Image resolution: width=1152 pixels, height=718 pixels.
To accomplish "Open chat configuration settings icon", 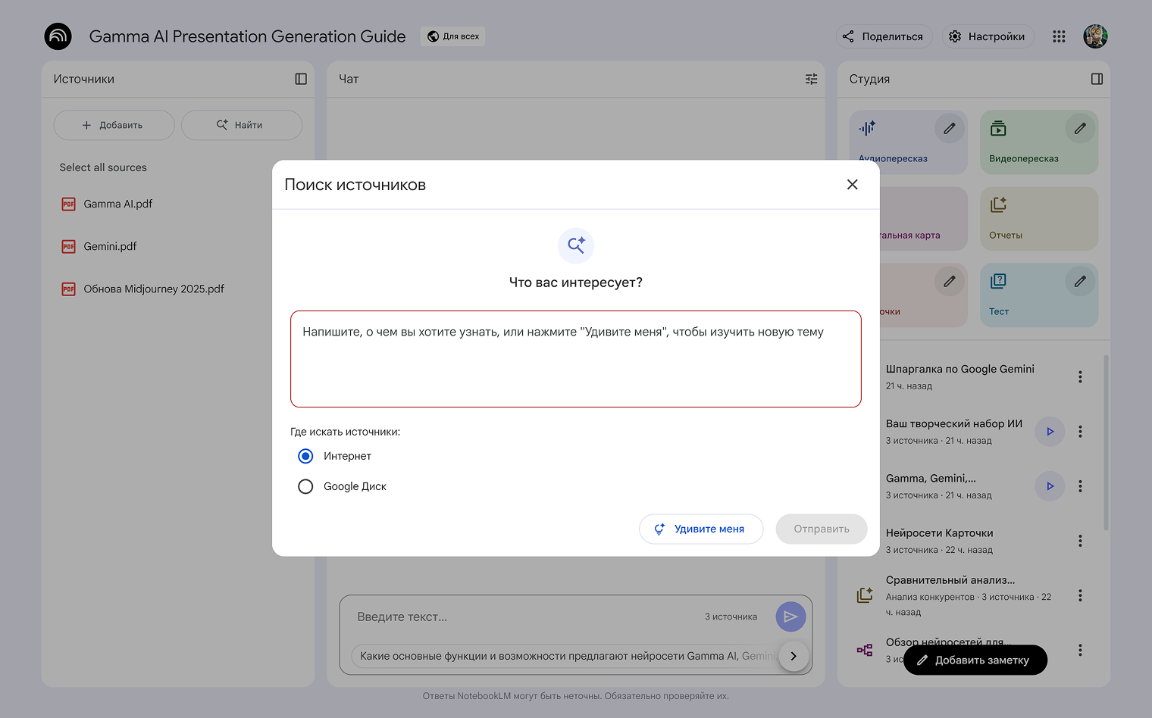I will (811, 79).
